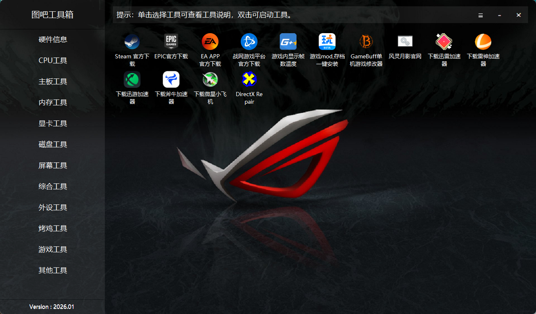Open the 烤鸡工具 category

(53, 228)
